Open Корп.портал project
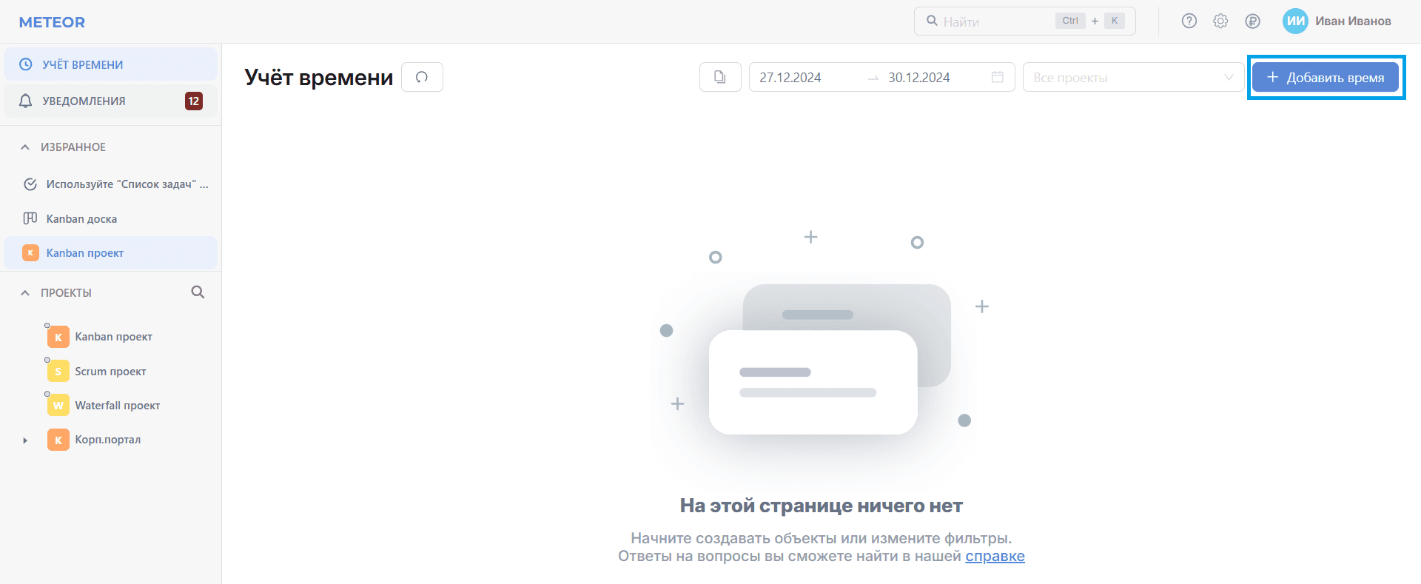Viewport: 1421px width, 584px height. (107, 440)
